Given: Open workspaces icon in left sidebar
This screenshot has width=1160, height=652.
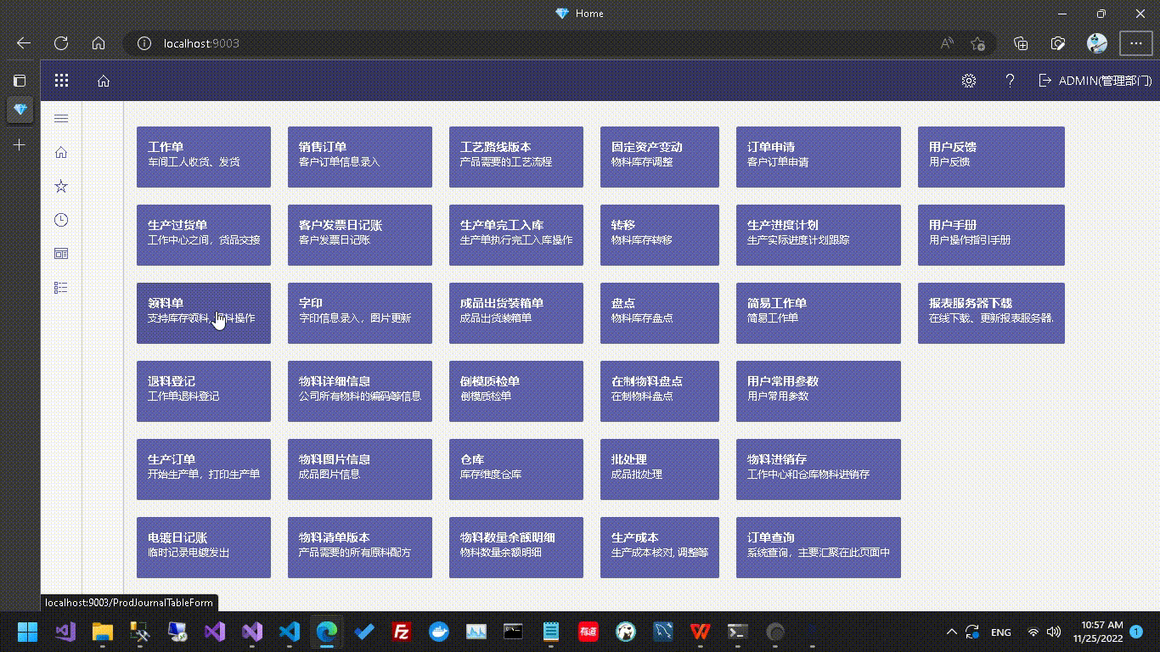Looking at the screenshot, I should [61, 254].
